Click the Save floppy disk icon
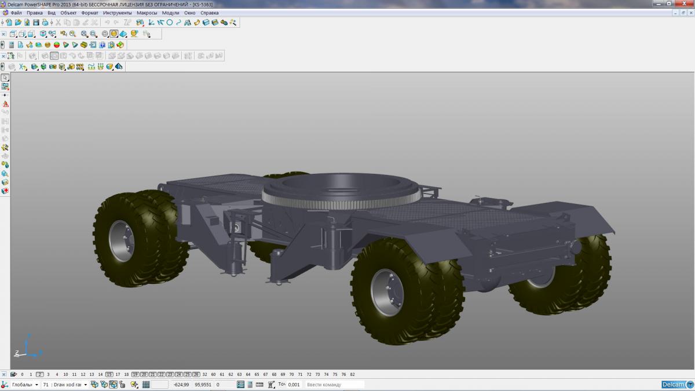This screenshot has width=695, height=391. (x=36, y=22)
